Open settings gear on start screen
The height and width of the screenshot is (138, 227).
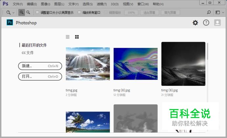pos(195,23)
